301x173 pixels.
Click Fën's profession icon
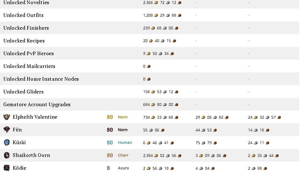(x=7, y=130)
